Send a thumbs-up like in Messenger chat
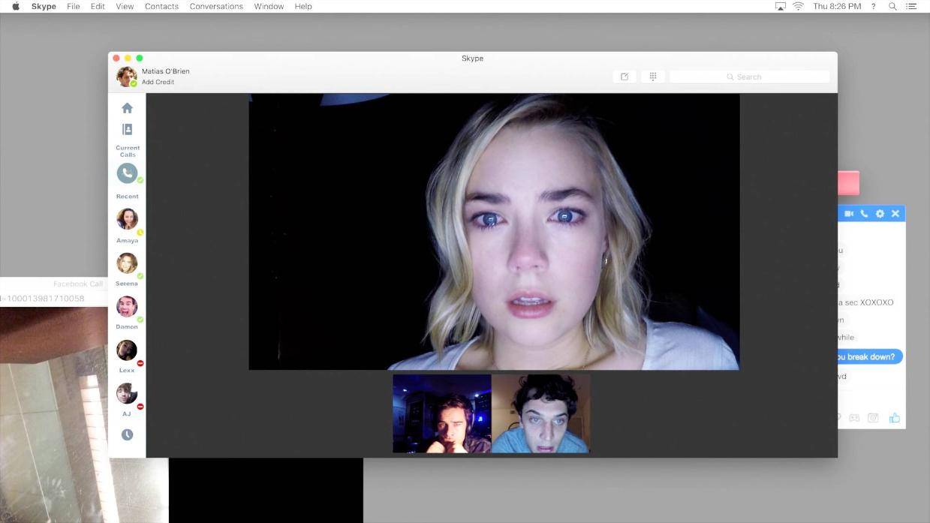This screenshot has height=523, width=930. tap(894, 418)
